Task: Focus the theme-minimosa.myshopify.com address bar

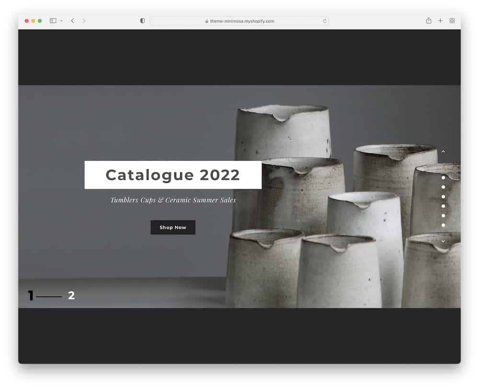Action: click(239, 21)
